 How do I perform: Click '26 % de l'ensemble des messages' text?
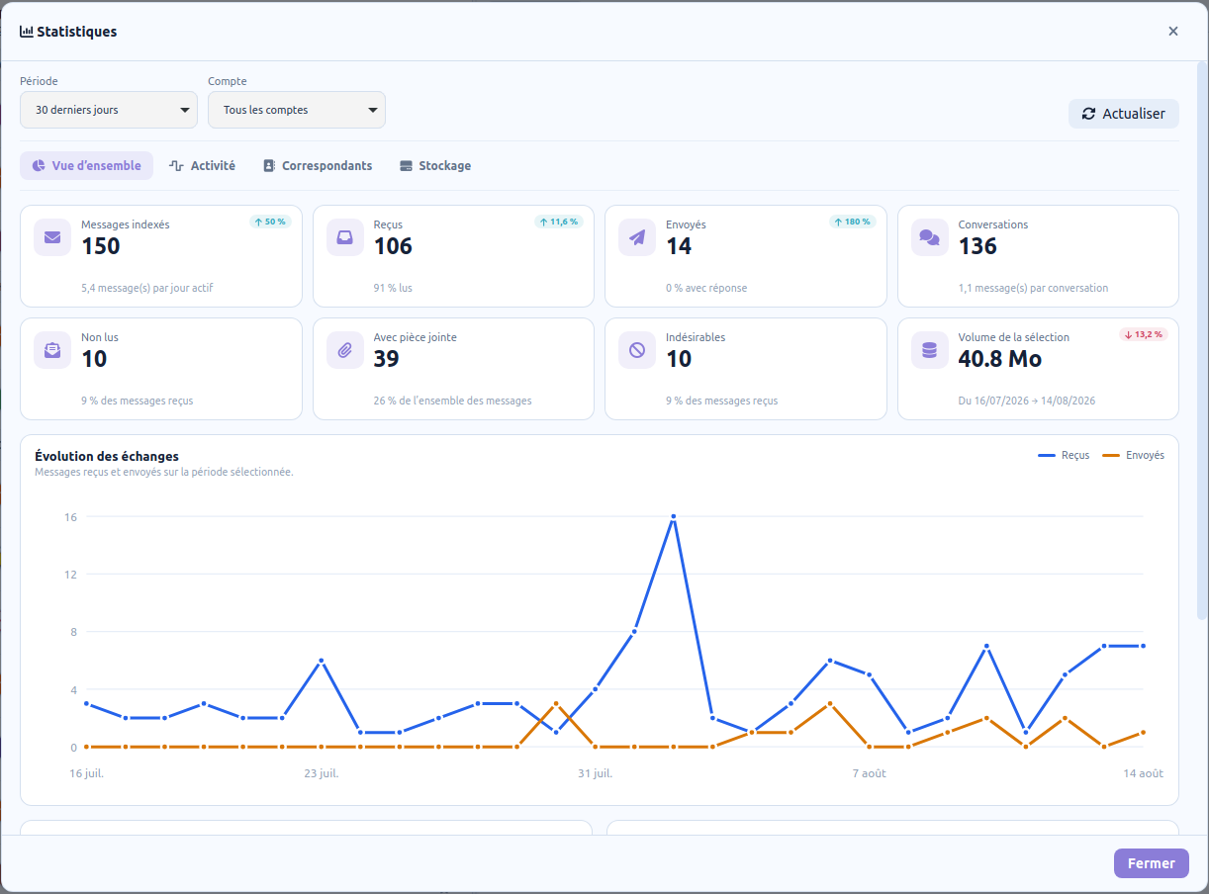click(452, 402)
